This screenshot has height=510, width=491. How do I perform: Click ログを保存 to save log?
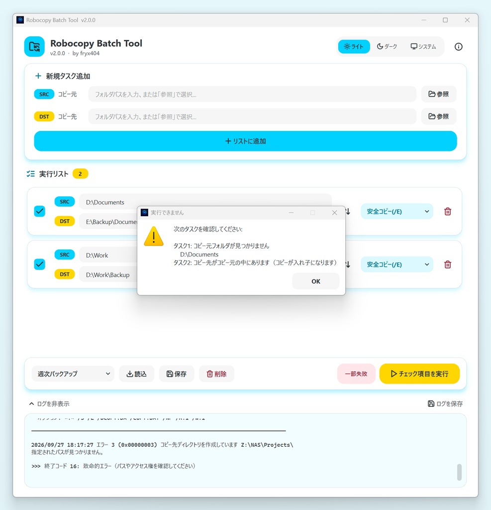445,403
